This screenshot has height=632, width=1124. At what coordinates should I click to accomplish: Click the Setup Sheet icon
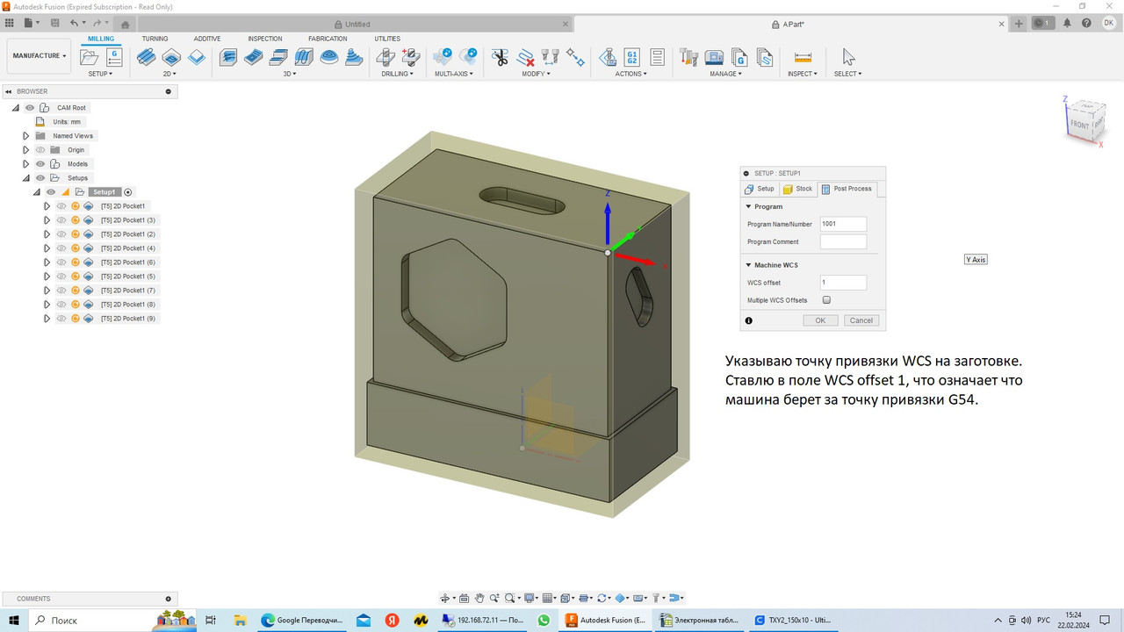pos(658,58)
